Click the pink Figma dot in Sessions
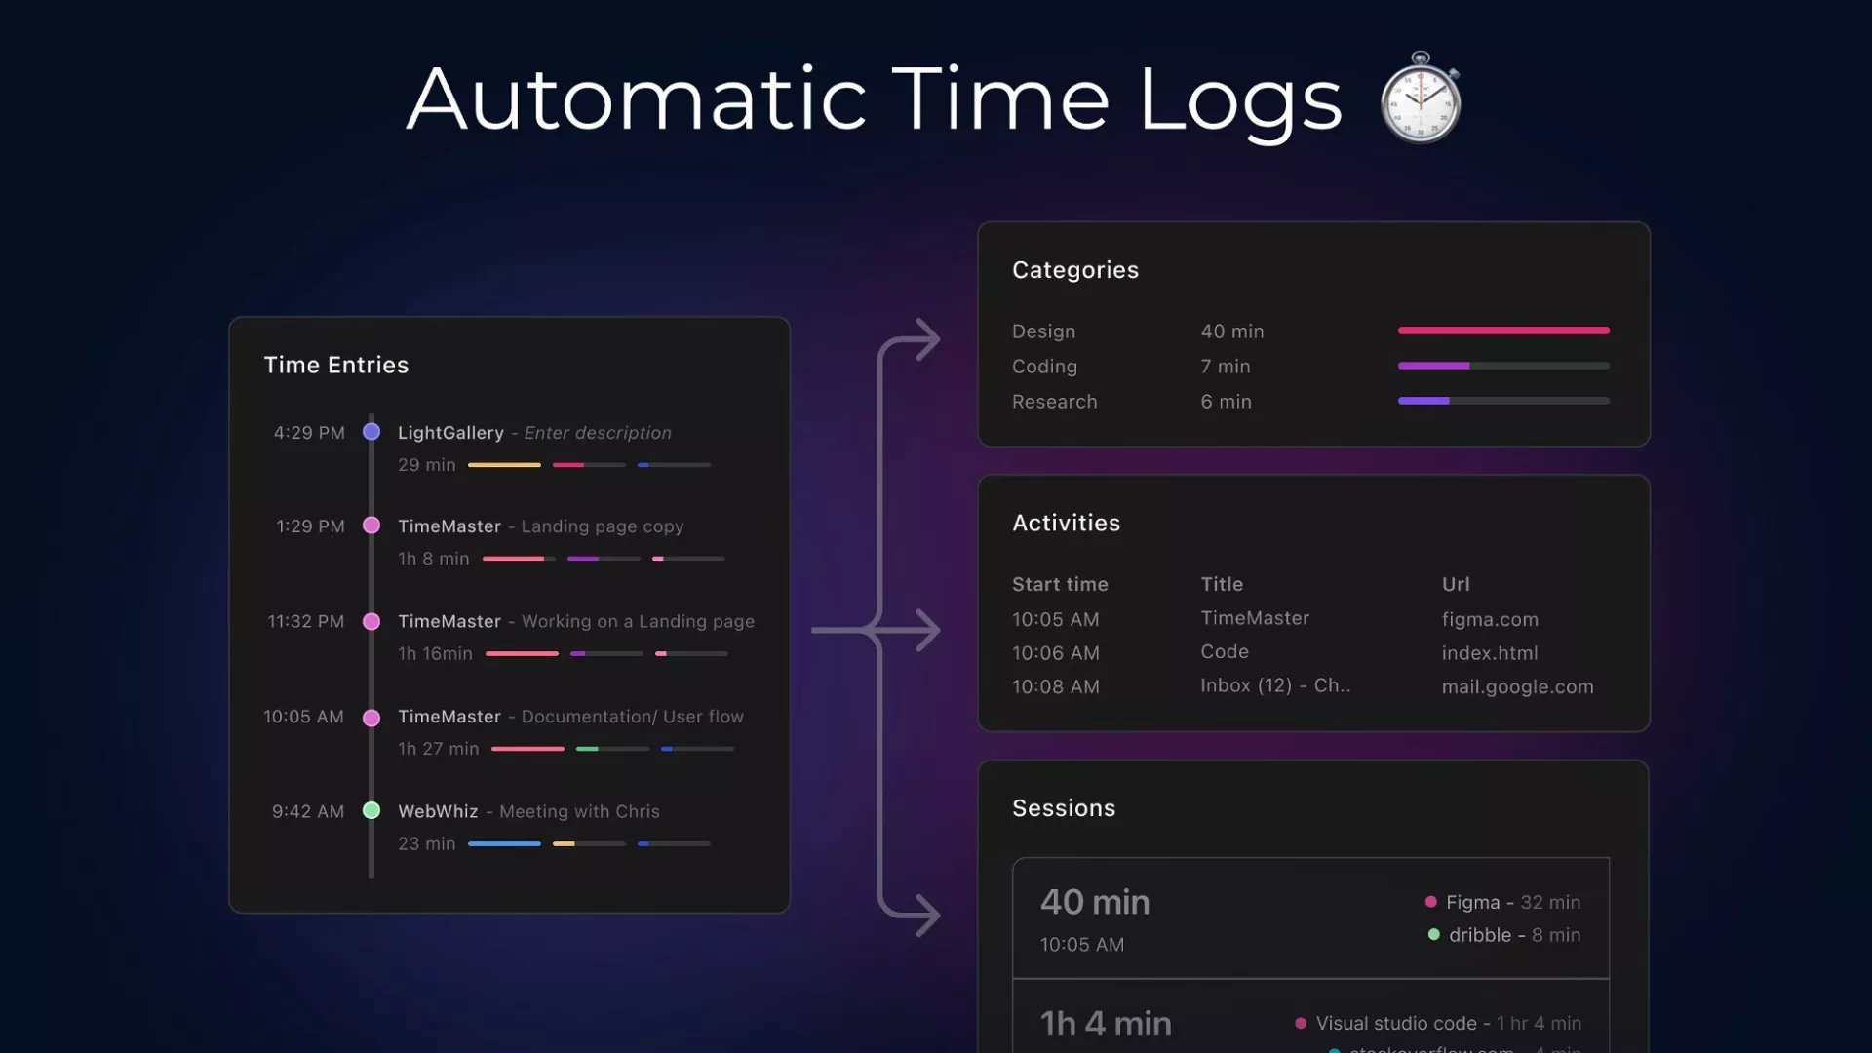The height and width of the screenshot is (1053, 1872). pos(1431,902)
